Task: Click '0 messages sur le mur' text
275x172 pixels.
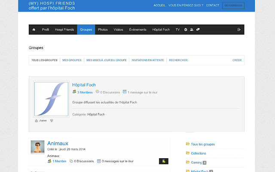Action: coord(118,161)
